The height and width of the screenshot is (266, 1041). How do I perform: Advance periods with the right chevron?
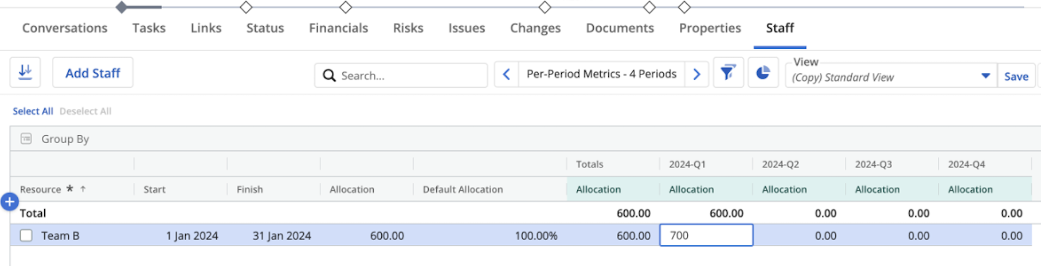coord(696,75)
